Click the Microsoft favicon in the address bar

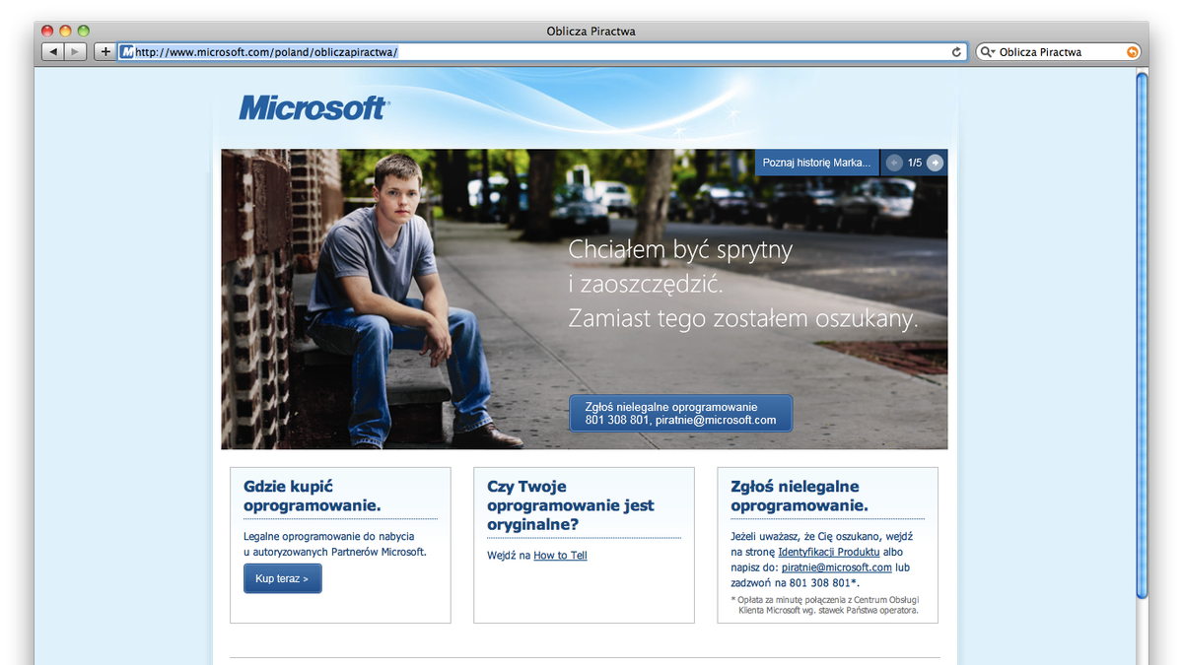tap(128, 51)
